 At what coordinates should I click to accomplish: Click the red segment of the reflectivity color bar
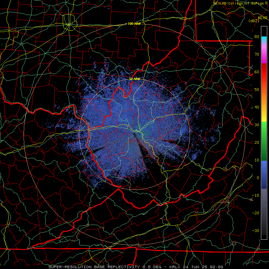click(264, 73)
